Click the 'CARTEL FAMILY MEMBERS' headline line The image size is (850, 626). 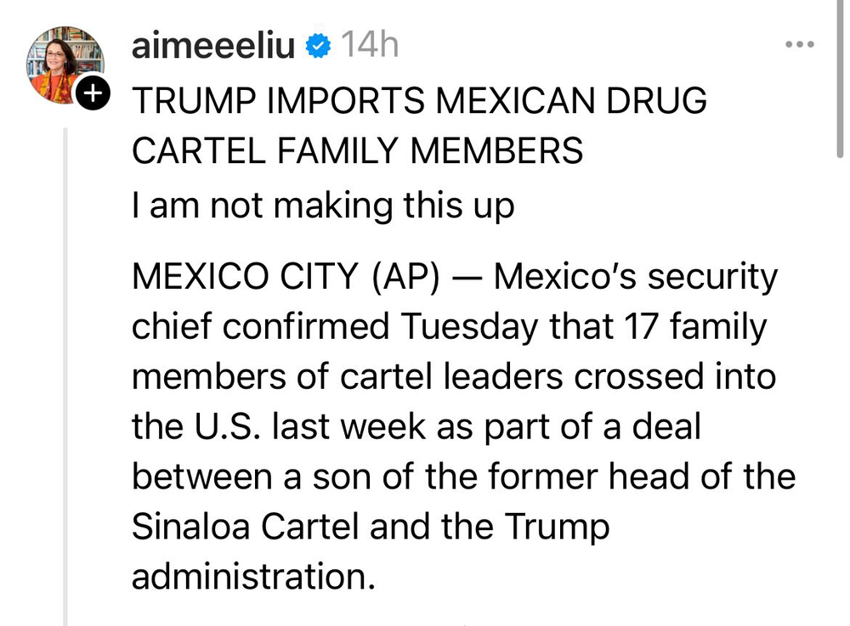click(x=357, y=150)
